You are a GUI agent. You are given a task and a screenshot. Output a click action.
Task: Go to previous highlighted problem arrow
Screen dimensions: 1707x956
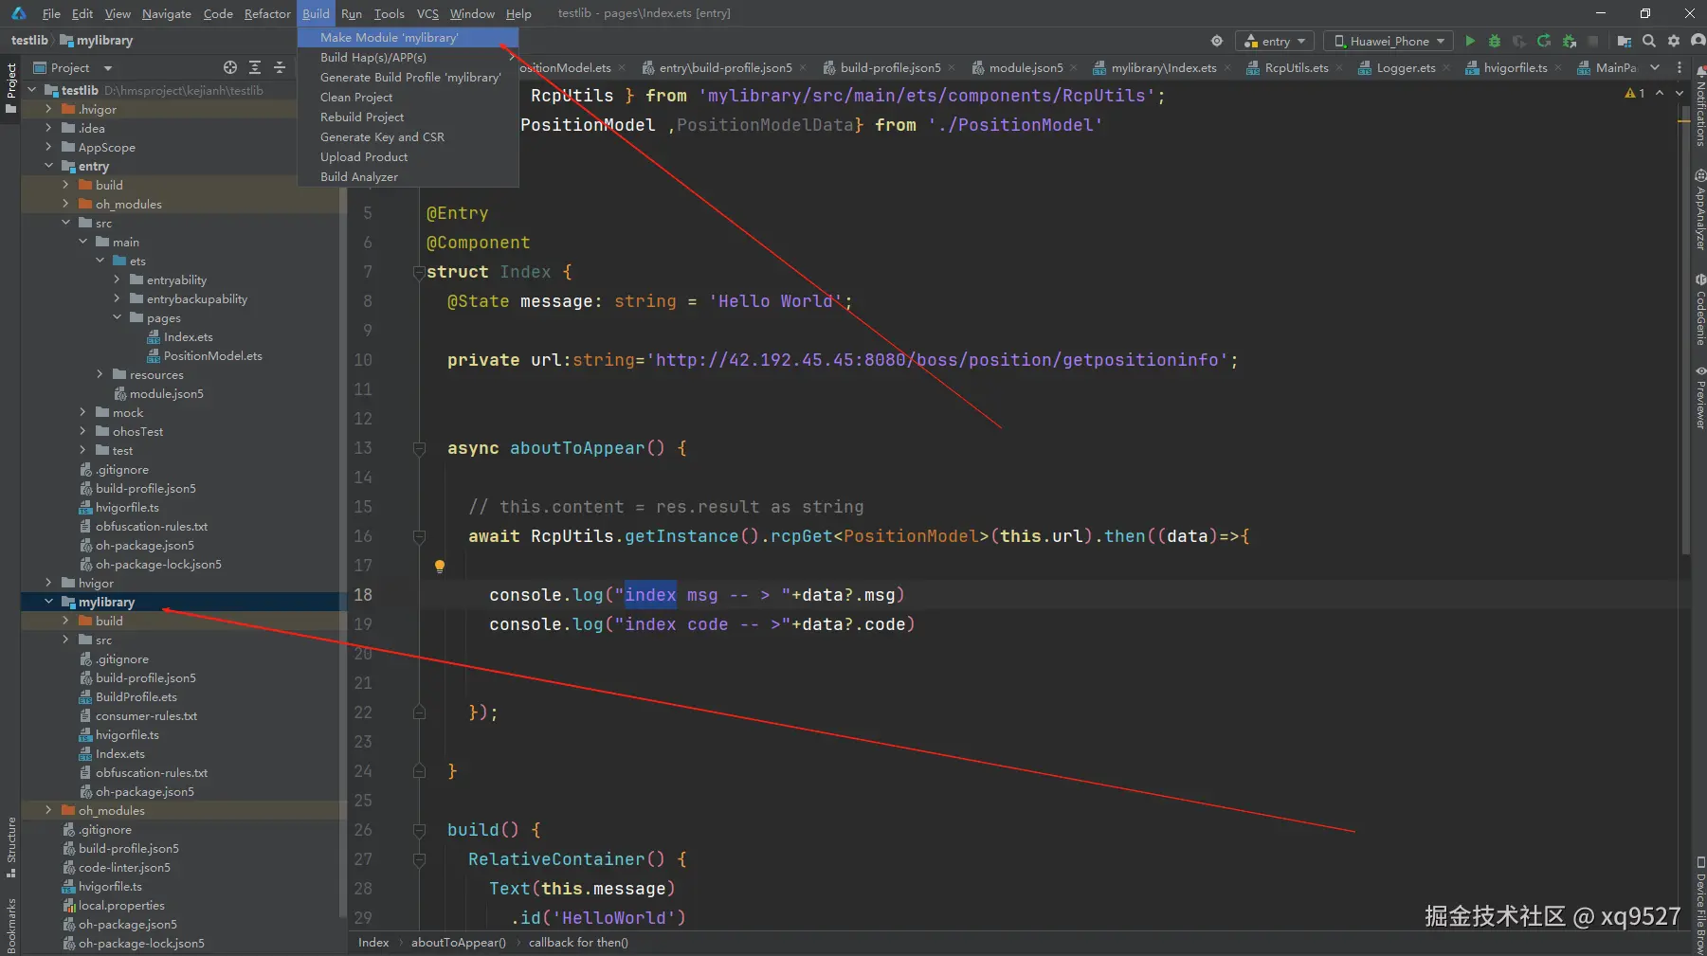(1660, 93)
